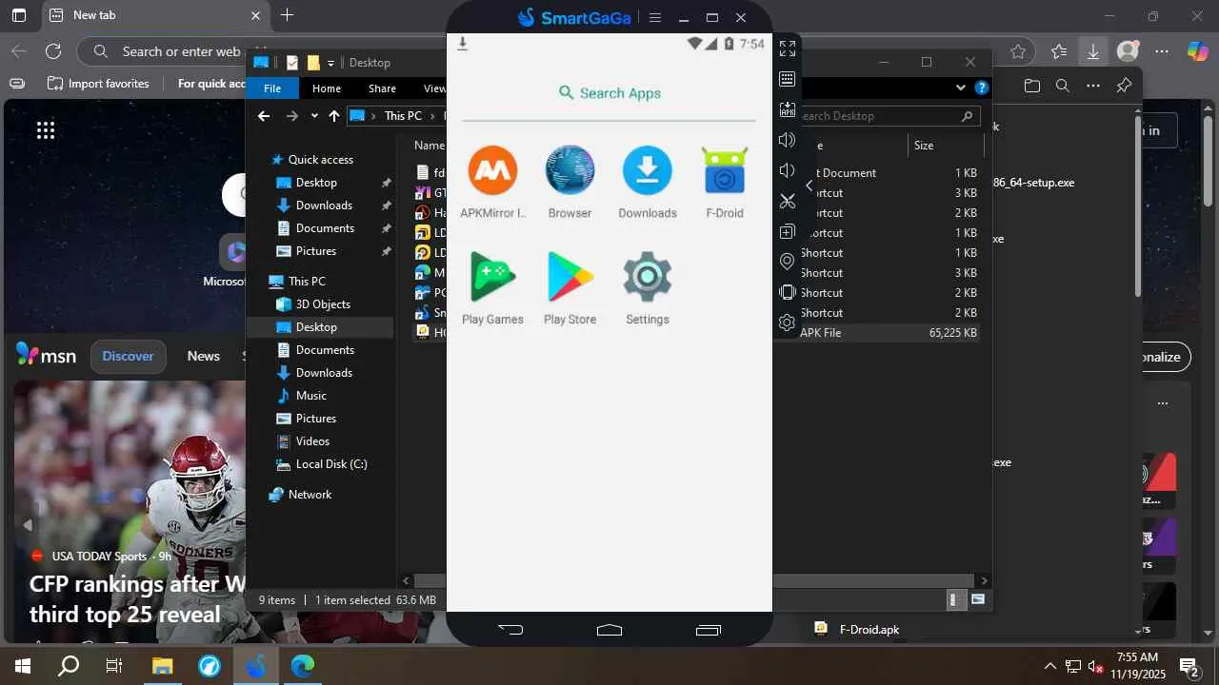The height and width of the screenshot is (685, 1219).
Task: Open SmartGaGa settings gear in sidebar
Action: click(788, 323)
